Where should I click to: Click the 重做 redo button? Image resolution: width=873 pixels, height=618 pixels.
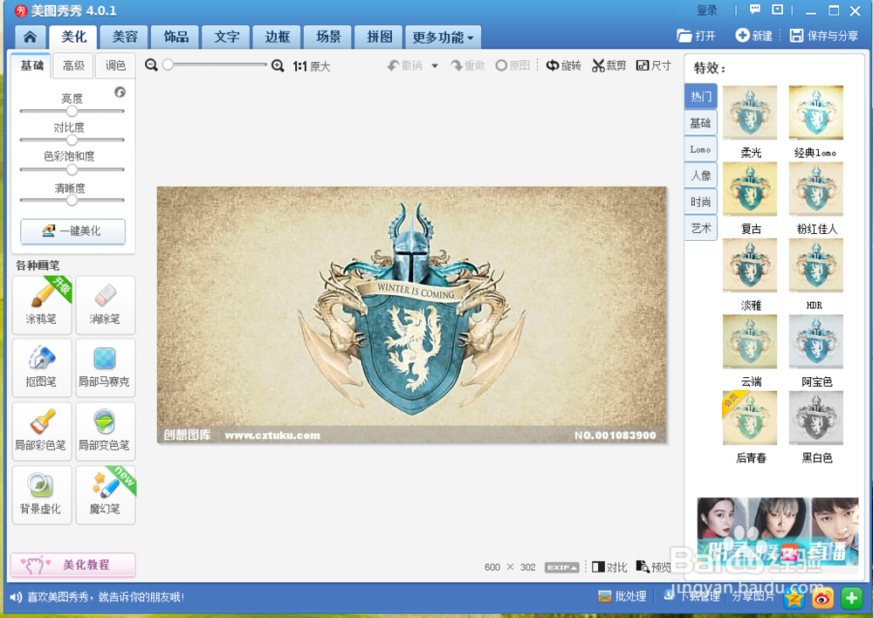468,65
